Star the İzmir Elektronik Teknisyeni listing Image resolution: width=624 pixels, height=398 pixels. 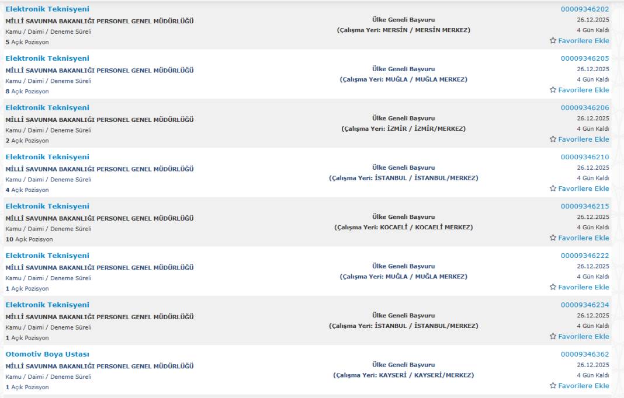click(x=553, y=139)
